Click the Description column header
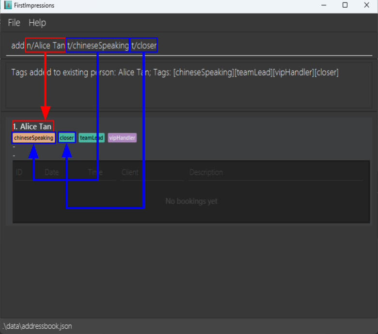This screenshot has height=334, width=378. (206, 172)
